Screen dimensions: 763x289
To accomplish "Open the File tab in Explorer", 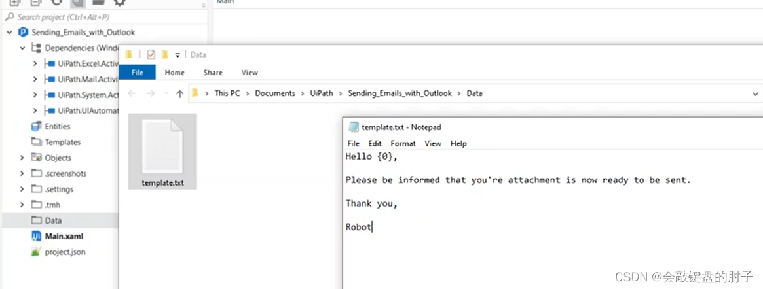I will (x=138, y=73).
